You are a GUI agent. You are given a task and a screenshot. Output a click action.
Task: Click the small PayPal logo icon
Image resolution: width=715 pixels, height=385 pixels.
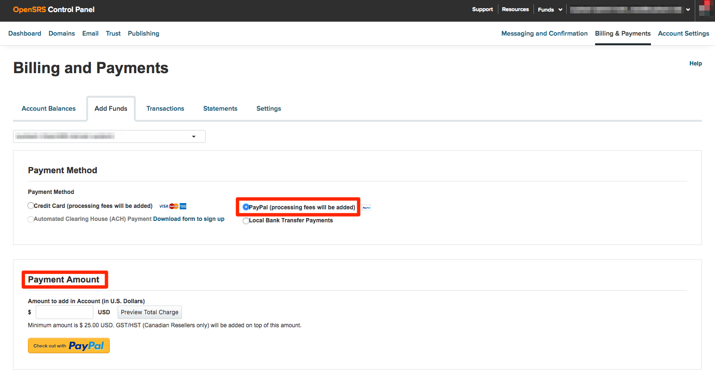(x=366, y=208)
